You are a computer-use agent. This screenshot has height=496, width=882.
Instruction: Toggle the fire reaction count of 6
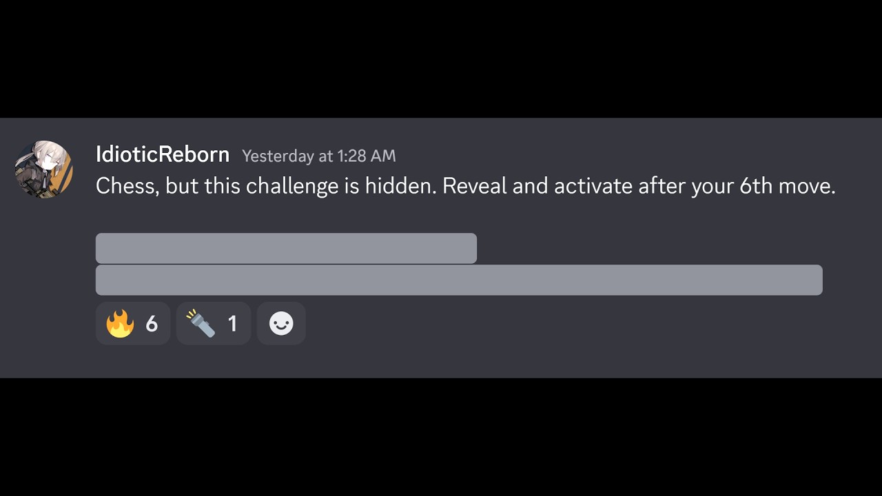tap(133, 323)
